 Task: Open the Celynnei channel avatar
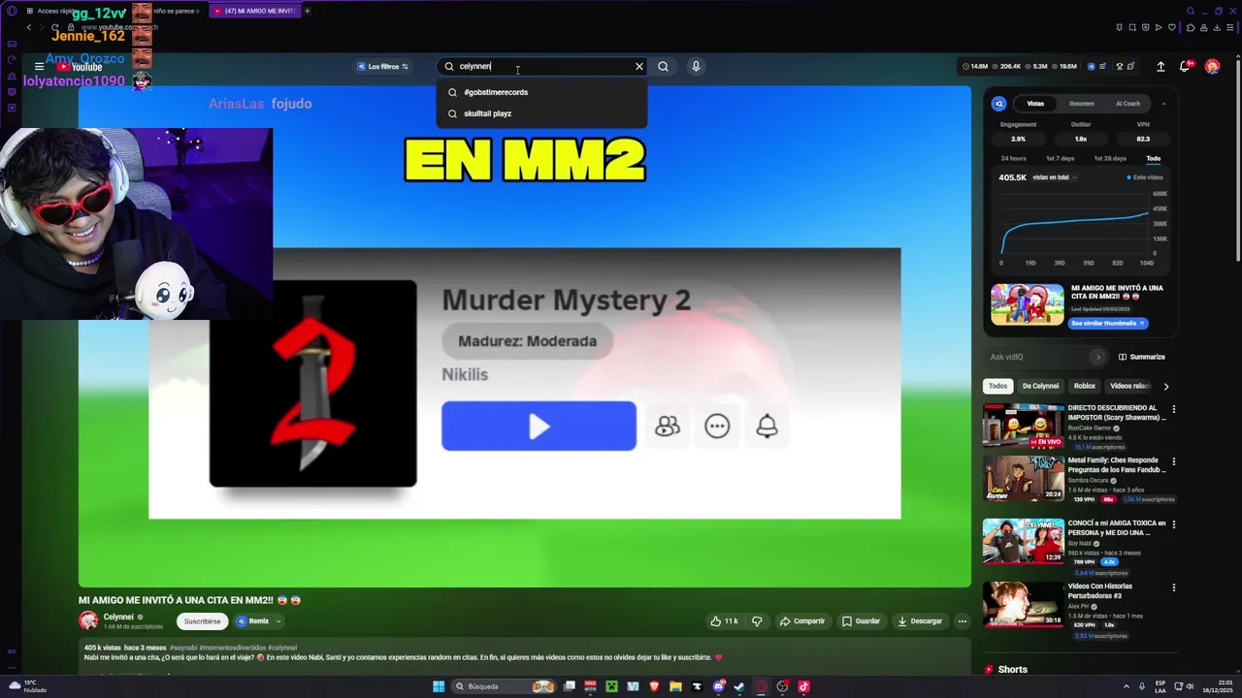[88, 620]
